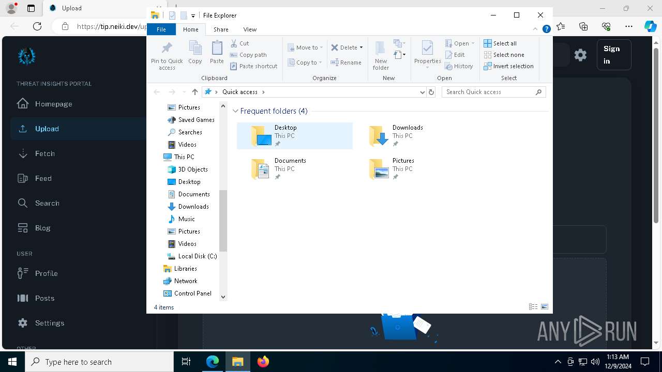Switch to the Share ribbon tab

[x=221, y=29]
